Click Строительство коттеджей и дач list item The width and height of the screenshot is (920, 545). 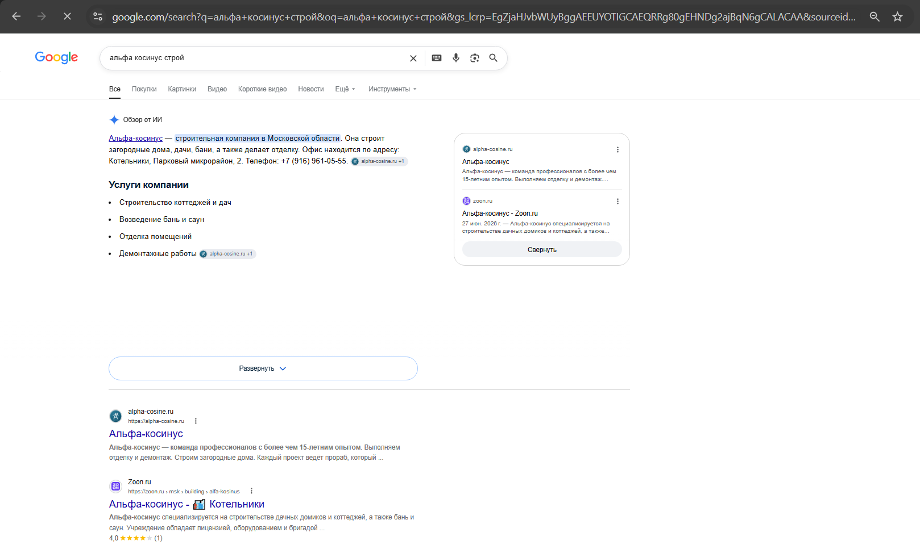[x=175, y=203]
